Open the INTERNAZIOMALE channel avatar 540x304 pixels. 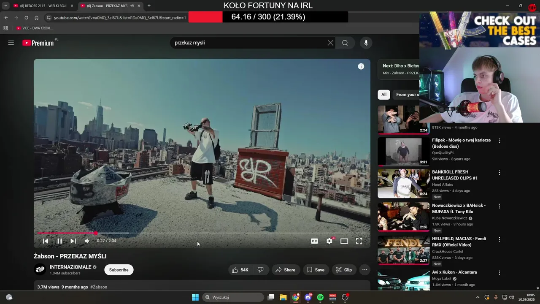point(40,269)
